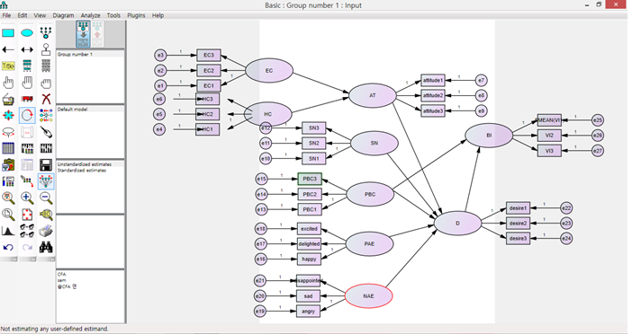This screenshot has width=632, height=334.
Task: Select the Move objects truck tool
Action: [x=27, y=99]
